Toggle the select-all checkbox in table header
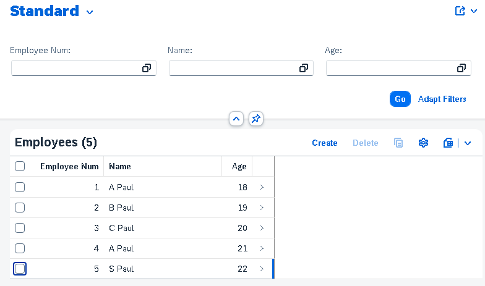The height and width of the screenshot is (286, 485). point(20,166)
